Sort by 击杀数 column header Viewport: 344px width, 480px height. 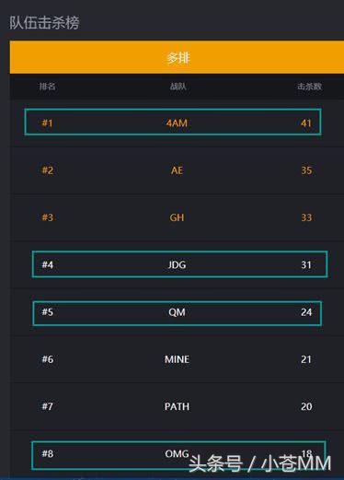309,87
